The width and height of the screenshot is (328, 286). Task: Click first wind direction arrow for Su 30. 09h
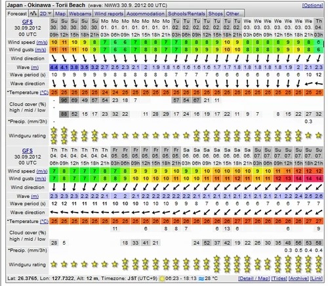[54, 58]
